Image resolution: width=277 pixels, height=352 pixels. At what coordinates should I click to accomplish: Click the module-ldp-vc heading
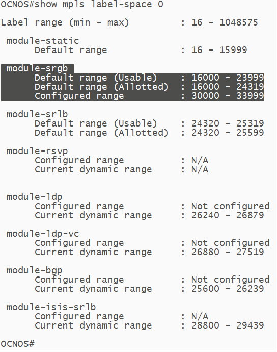click(x=43, y=234)
